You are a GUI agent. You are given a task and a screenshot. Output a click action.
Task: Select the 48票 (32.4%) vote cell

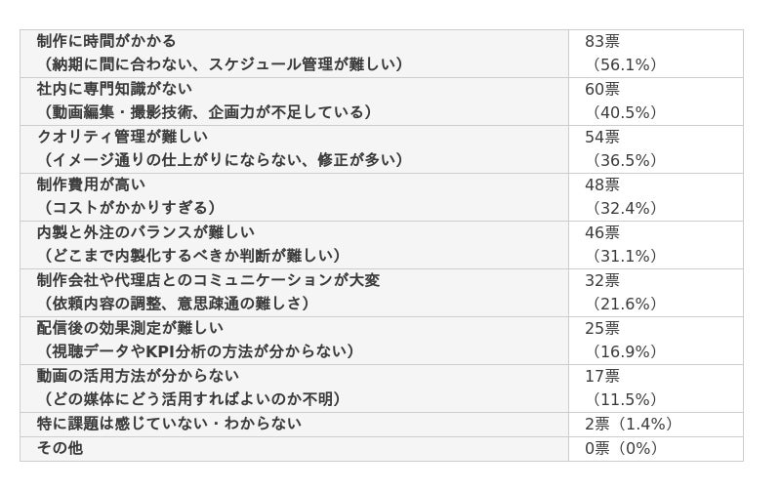pos(655,197)
